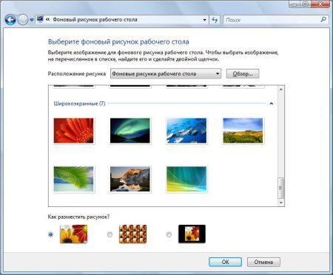Click the Back navigation arrow

[10, 20]
